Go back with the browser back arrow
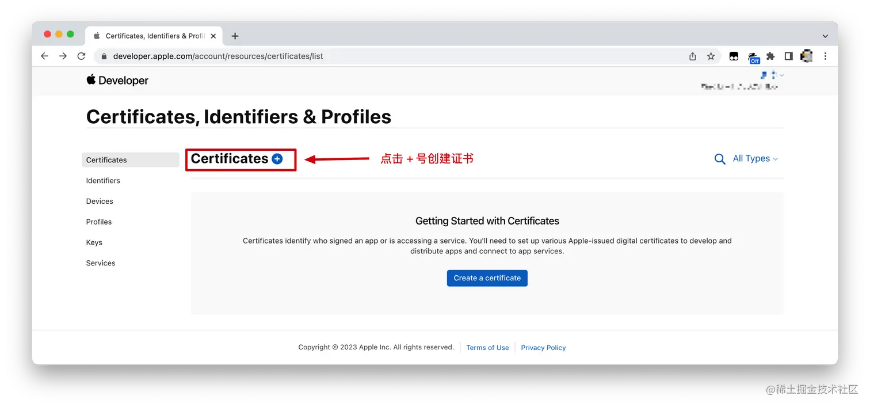The width and height of the screenshot is (870, 407). [x=44, y=56]
